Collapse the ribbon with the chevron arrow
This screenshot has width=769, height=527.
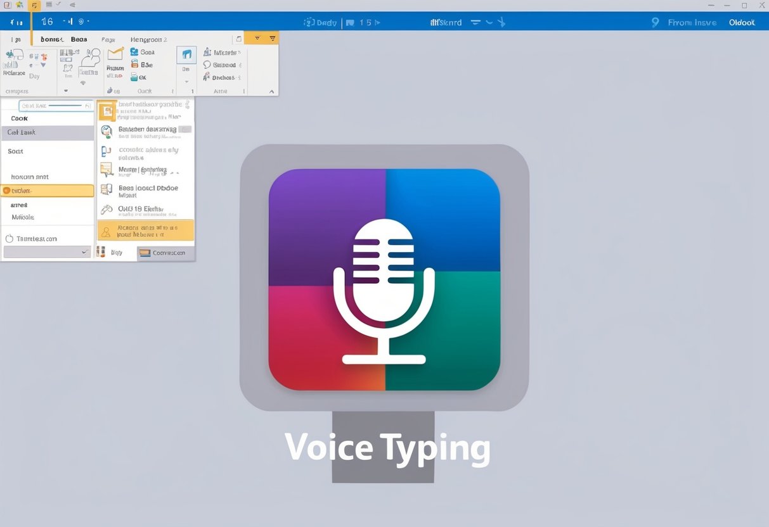[x=273, y=91]
